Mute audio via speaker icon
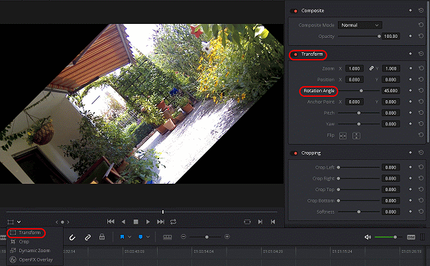Image resolution: width=430 pixels, height=266 pixels. click(x=368, y=237)
